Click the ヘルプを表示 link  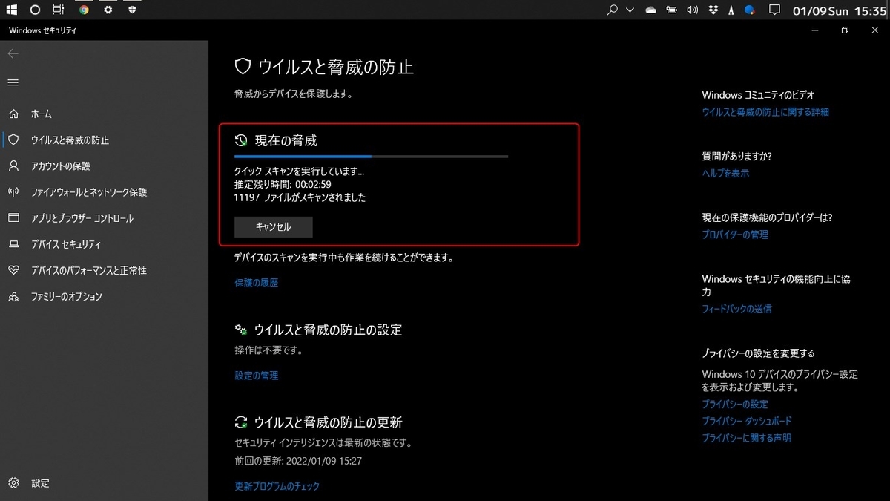[725, 173]
